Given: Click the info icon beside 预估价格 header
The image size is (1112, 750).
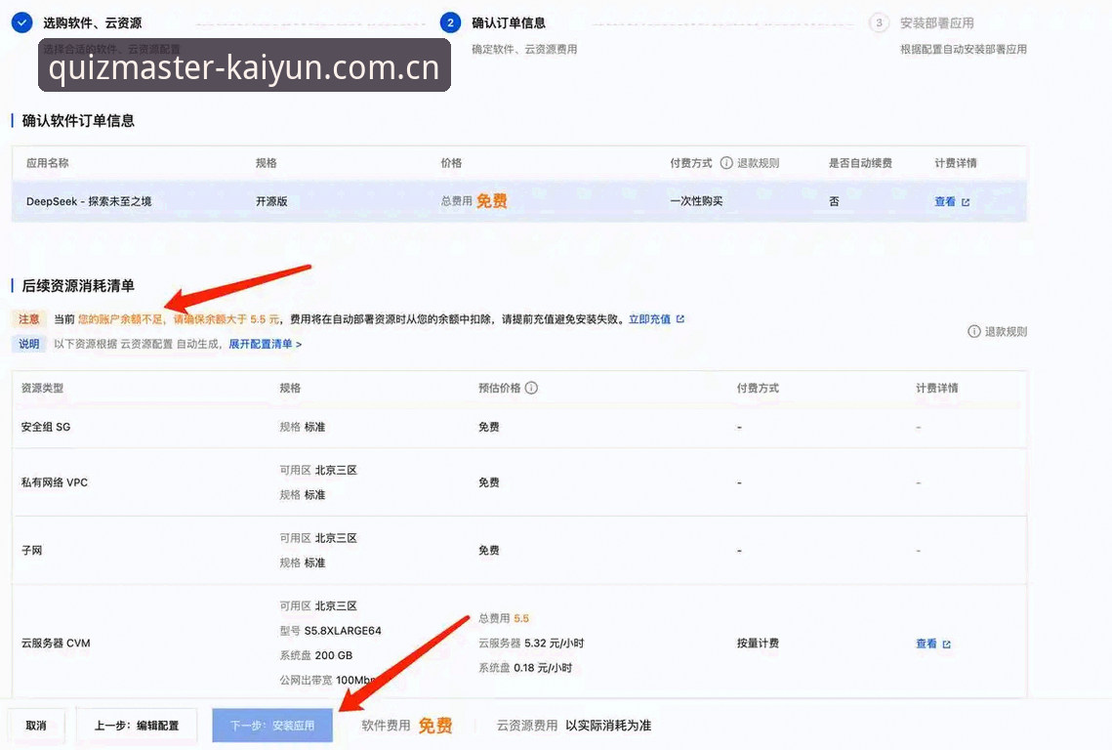Looking at the screenshot, I should point(531,388).
